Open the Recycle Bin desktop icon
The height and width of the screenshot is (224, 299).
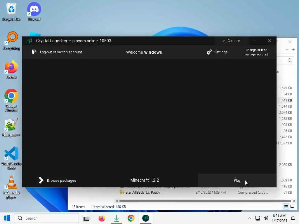click(x=11, y=12)
